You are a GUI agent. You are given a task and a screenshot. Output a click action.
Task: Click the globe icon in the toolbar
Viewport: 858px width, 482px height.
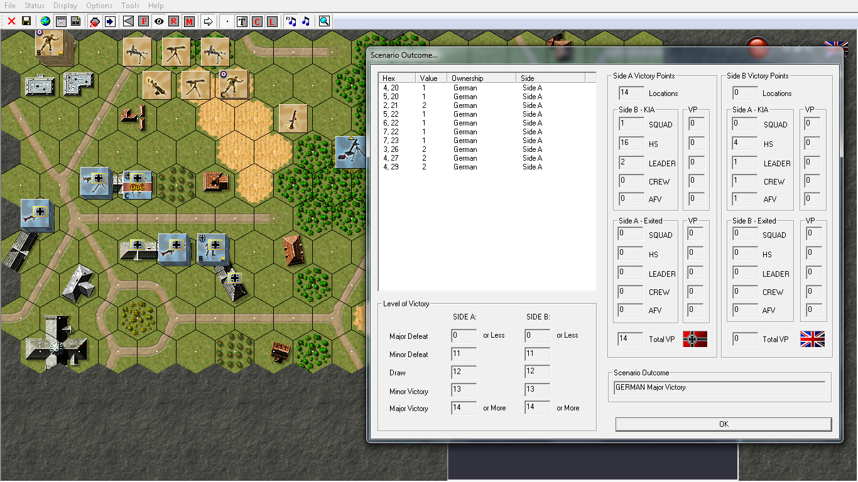pos(46,21)
